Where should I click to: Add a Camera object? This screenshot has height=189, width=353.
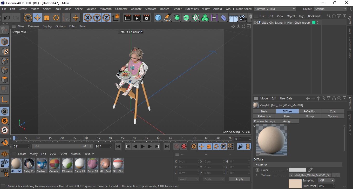(243, 18)
